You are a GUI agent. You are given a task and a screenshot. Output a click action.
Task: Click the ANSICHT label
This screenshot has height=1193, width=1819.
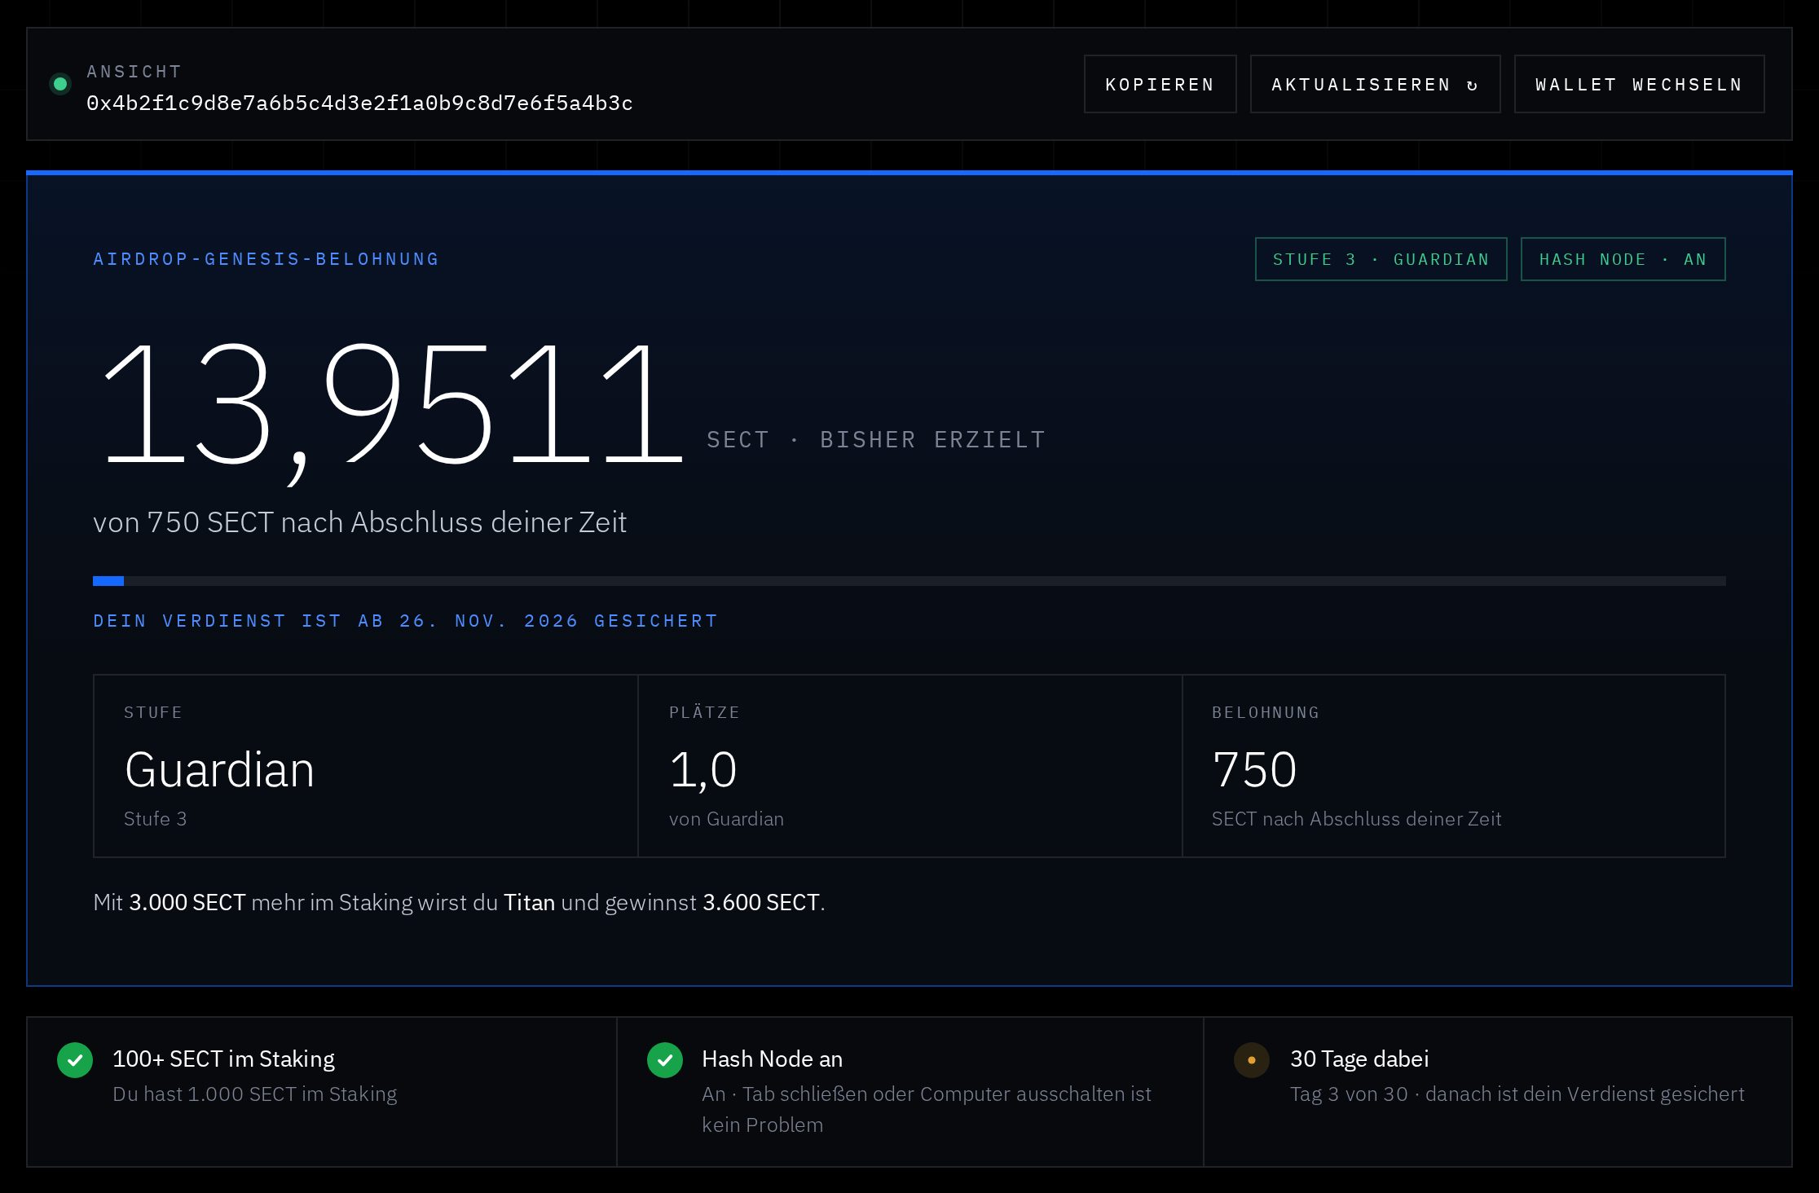pyautogui.click(x=134, y=72)
